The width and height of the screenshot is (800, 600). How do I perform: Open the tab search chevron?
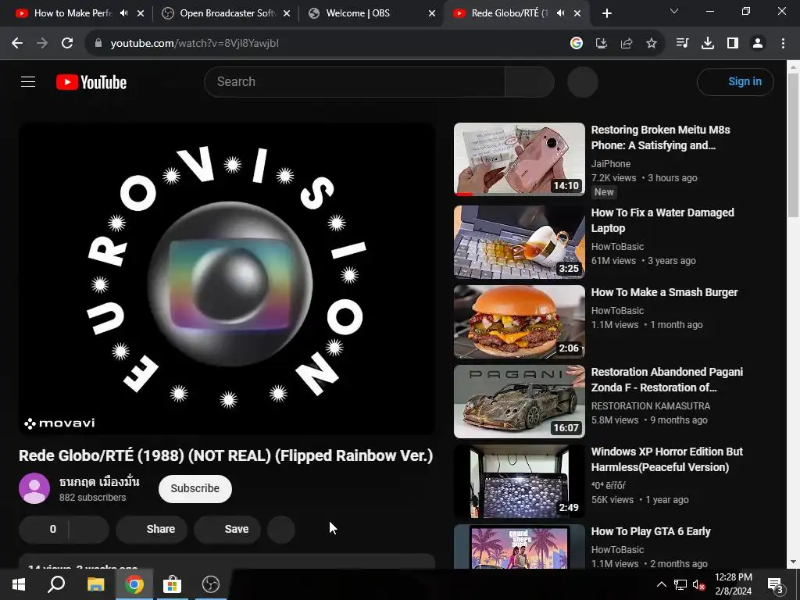[674, 11]
